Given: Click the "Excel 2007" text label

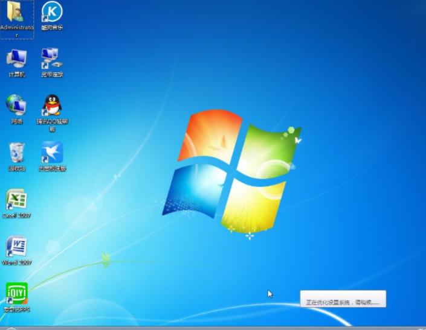Looking at the screenshot, I should click(x=16, y=215).
